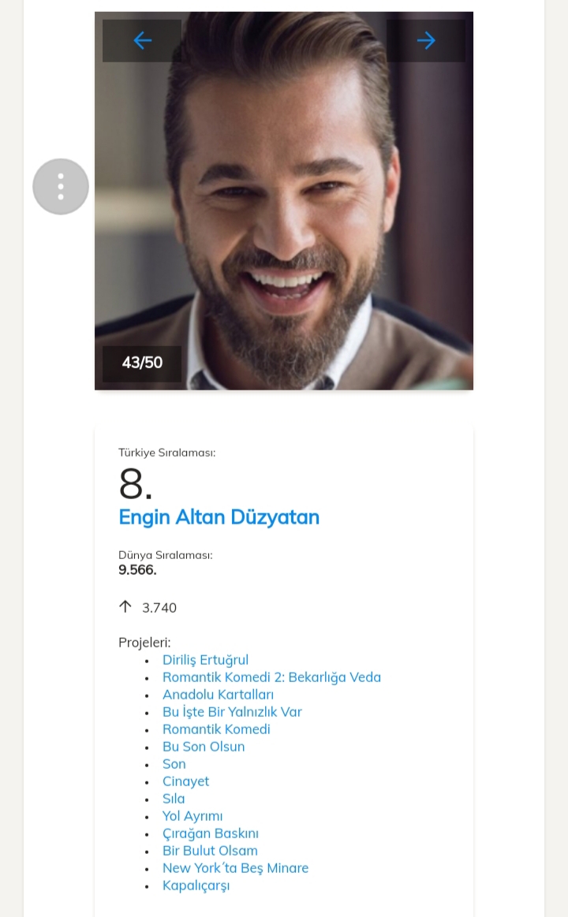Open Bu Son Olsun link

(x=204, y=747)
